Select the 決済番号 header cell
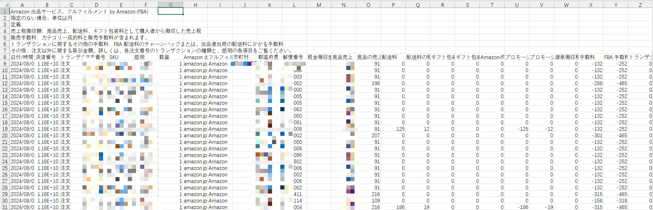 coord(47,57)
